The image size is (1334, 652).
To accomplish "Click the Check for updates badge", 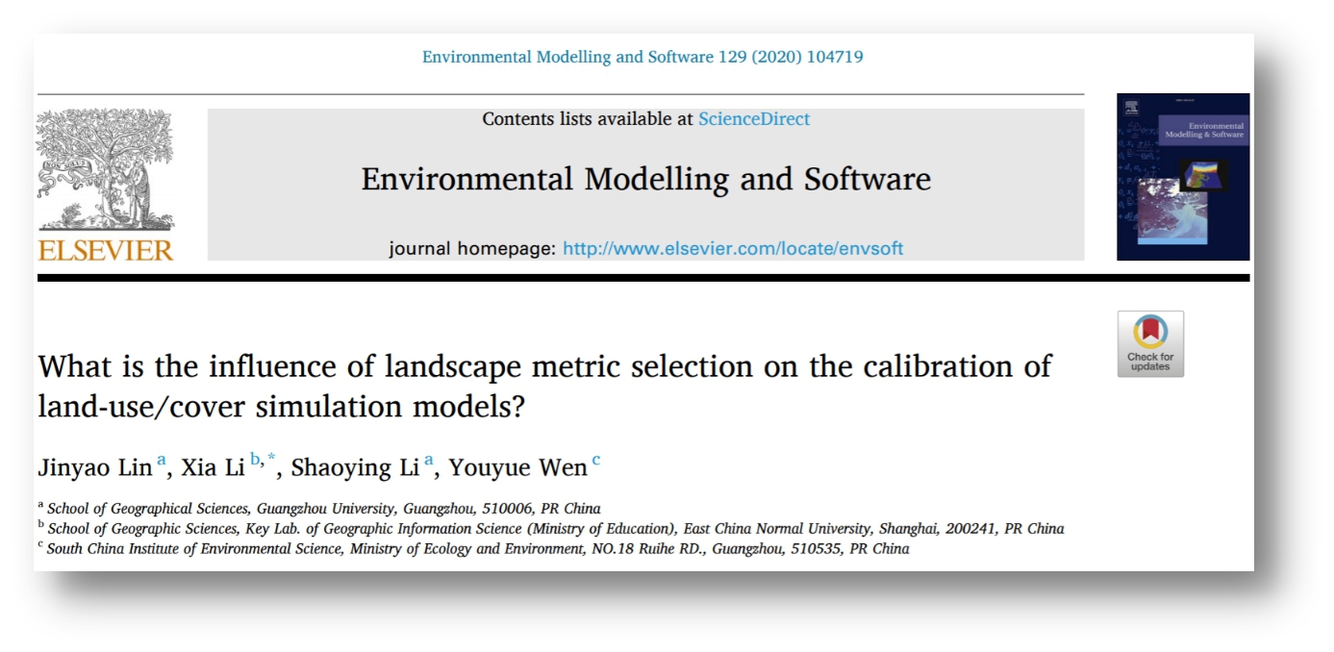I will tap(1150, 343).
